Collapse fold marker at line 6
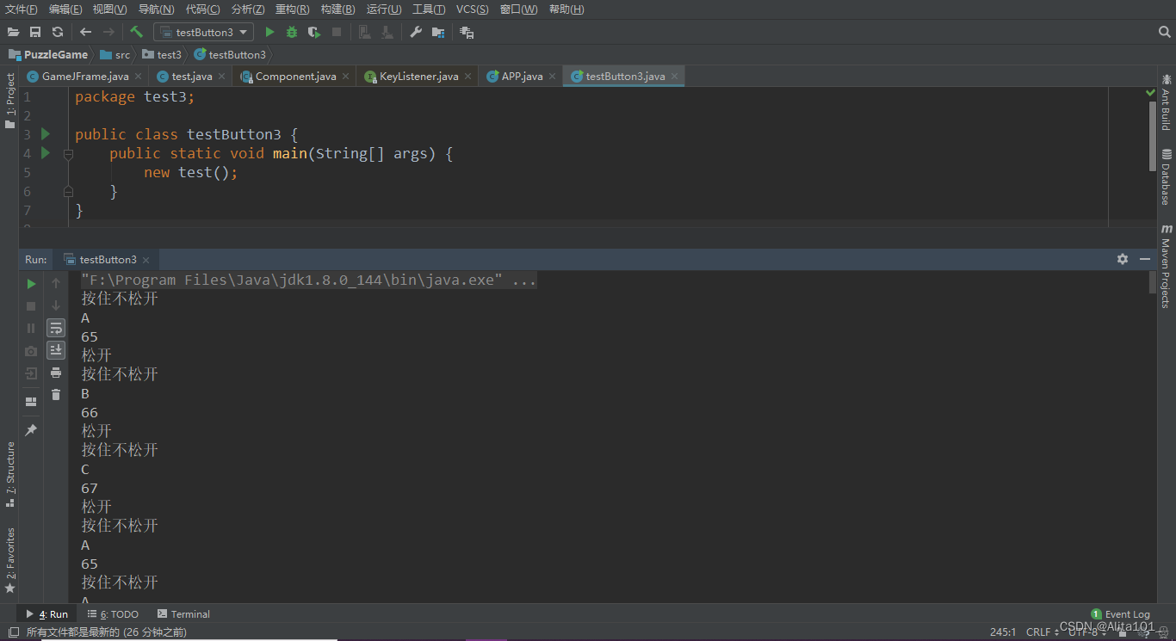 68,192
